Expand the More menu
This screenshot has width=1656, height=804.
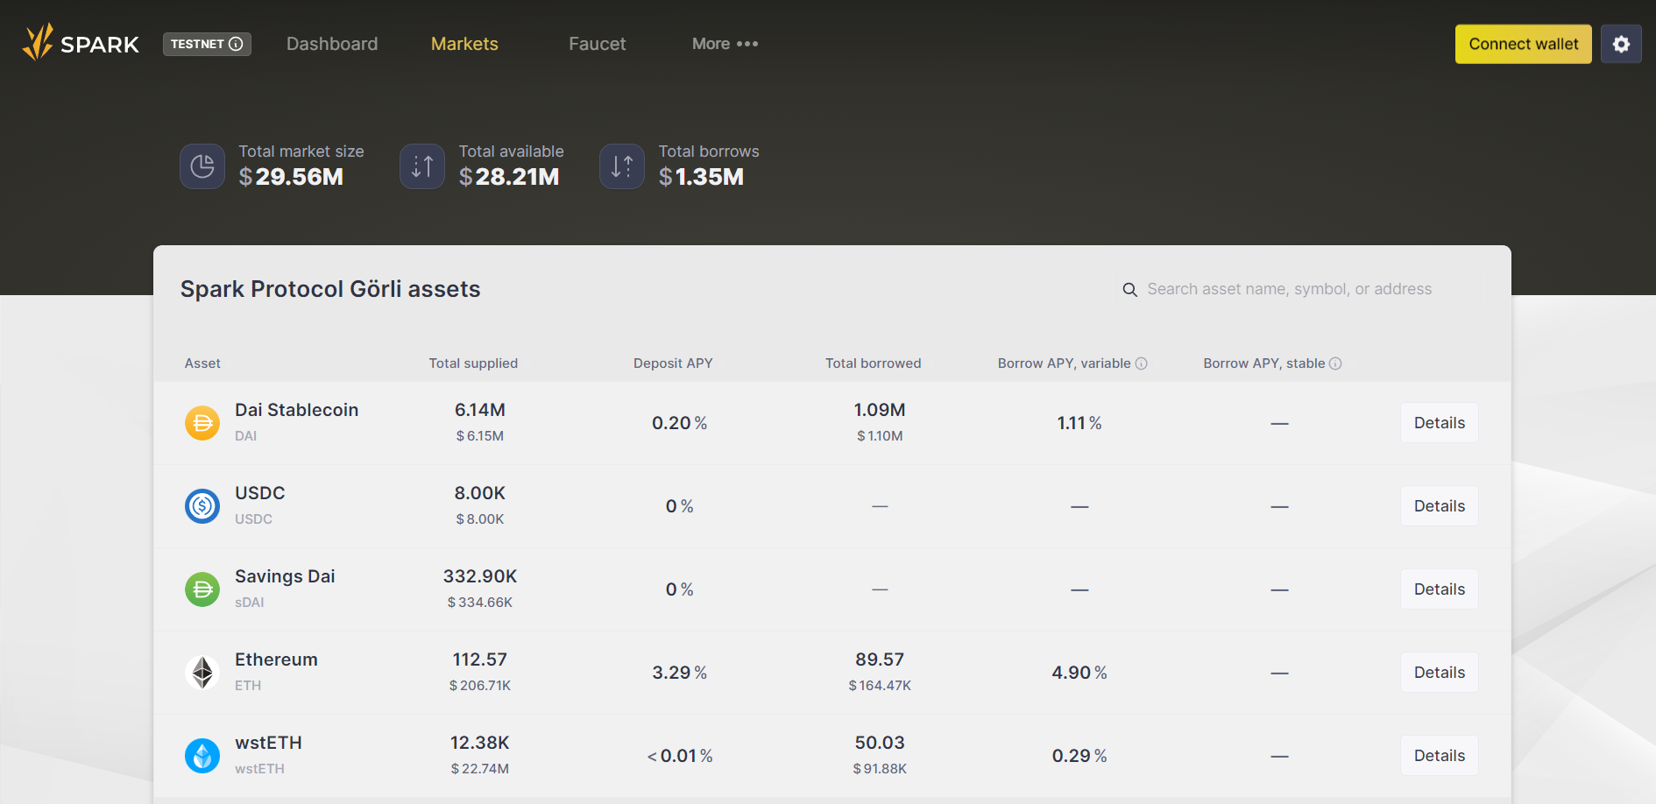725,44
